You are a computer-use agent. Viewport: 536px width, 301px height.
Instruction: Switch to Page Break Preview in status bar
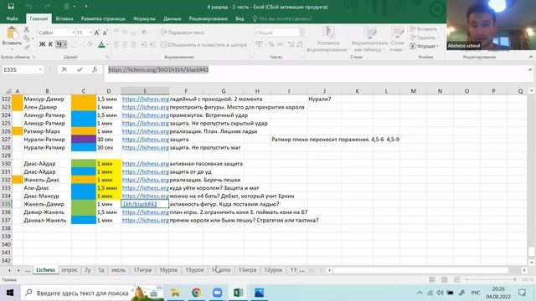[457, 280]
